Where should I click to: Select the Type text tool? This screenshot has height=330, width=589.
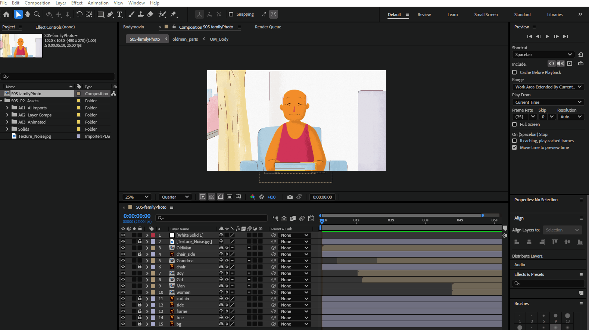(120, 14)
